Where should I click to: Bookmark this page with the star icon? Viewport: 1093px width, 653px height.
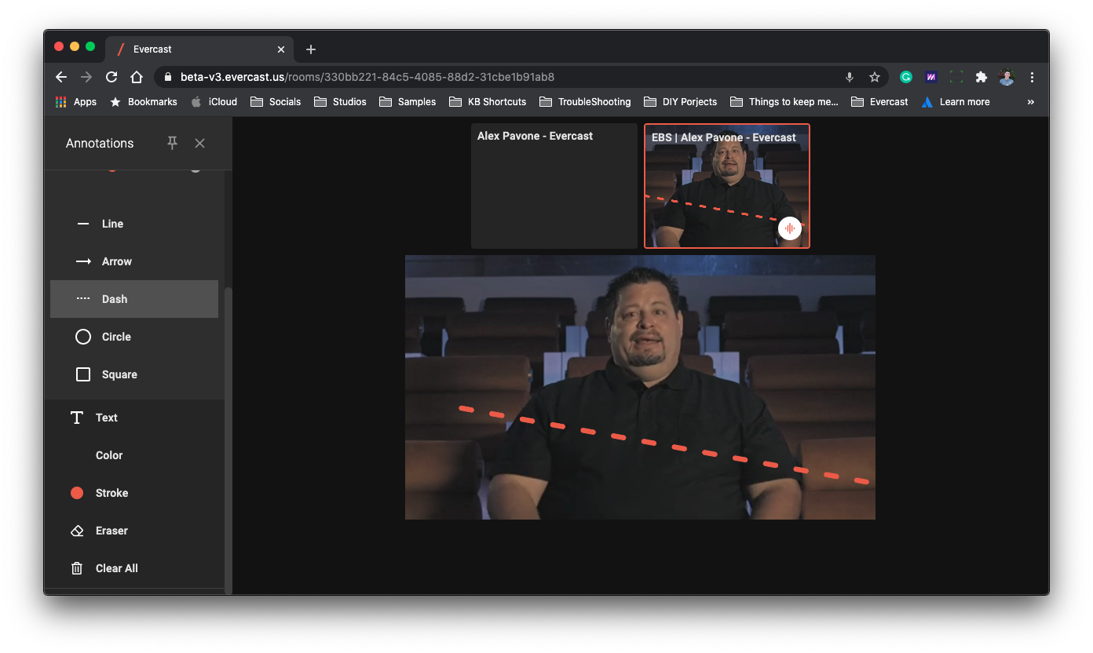click(874, 77)
